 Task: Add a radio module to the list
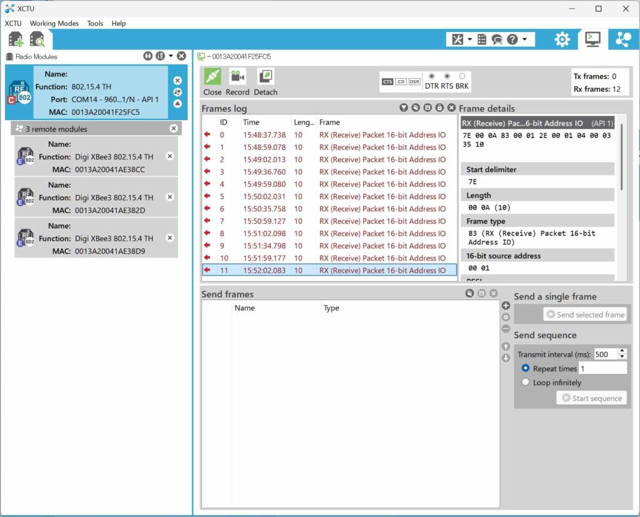[16, 39]
